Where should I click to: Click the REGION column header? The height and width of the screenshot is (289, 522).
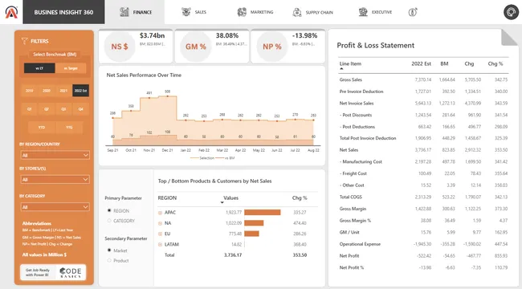(167, 197)
